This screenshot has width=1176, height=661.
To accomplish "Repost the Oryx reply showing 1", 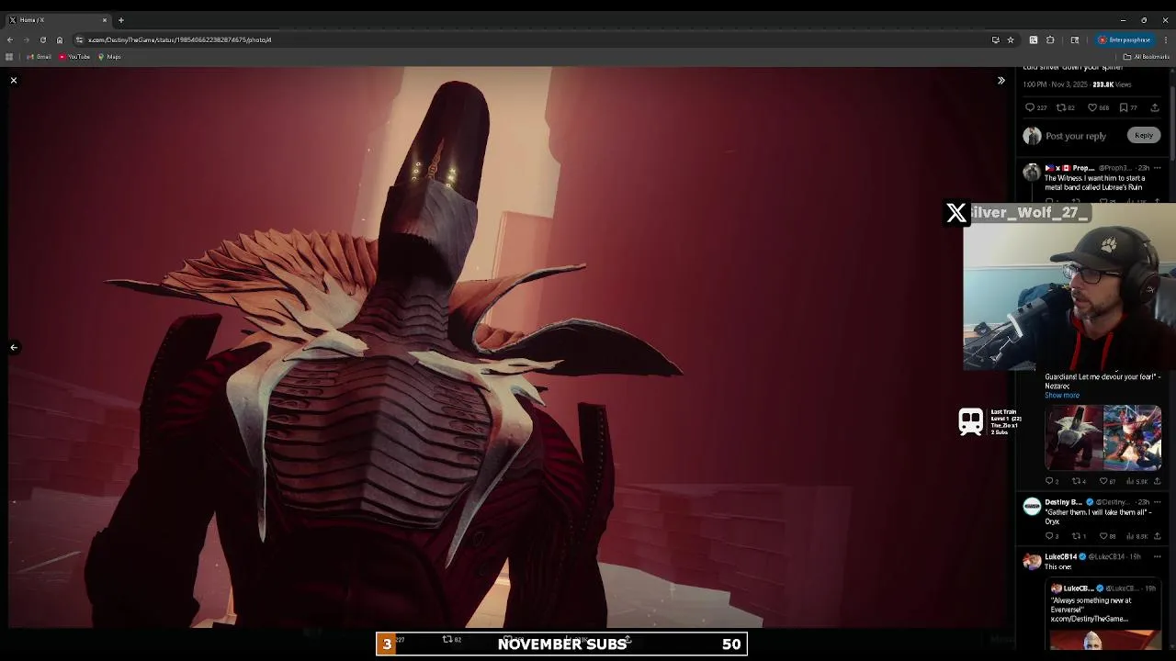I will click(x=1080, y=536).
